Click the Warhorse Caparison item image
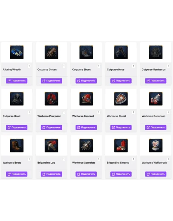The height and width of the screenshot is (221, 173). coord(156,99)
